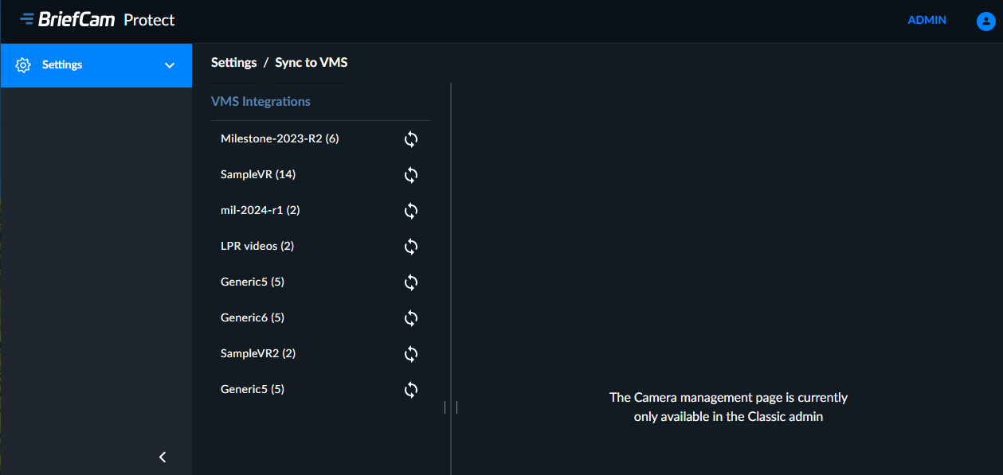Click the Generic5 (5) label below SampleVR2
This screenshot has width=1003, height=475.
tap(253, 389)
